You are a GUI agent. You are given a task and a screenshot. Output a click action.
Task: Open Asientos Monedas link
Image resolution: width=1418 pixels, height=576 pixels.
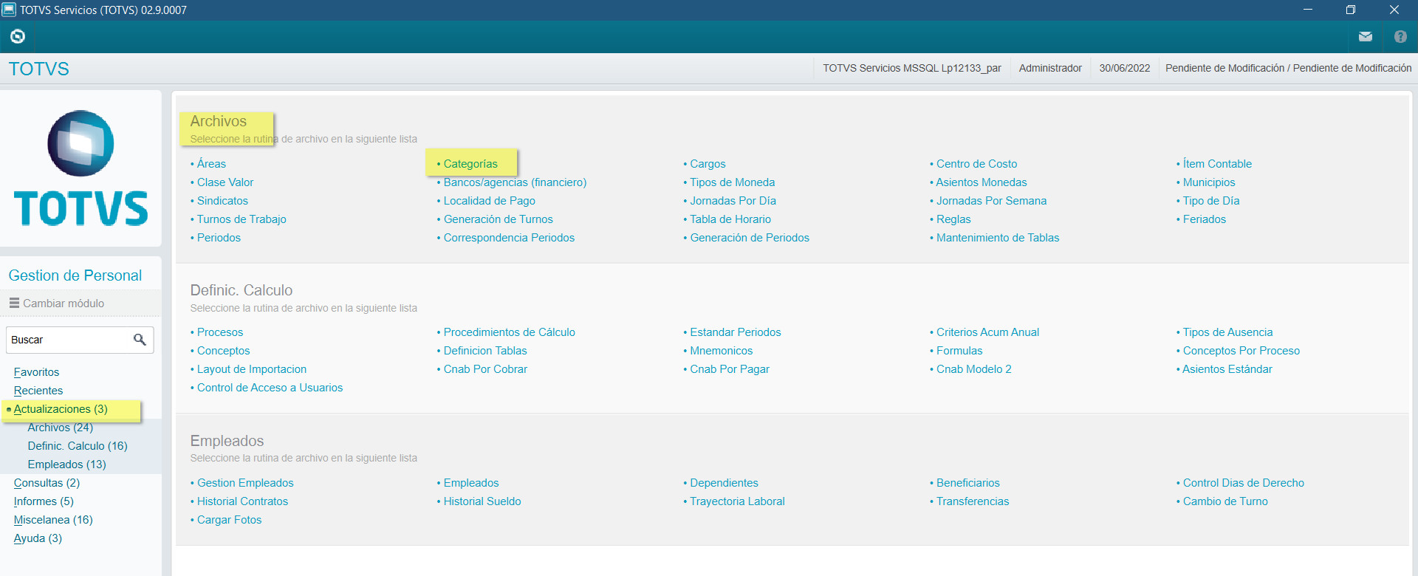coord(982,182)
